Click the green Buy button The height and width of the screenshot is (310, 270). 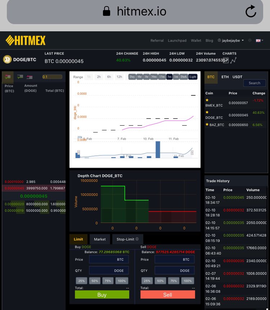click(102, 295)
